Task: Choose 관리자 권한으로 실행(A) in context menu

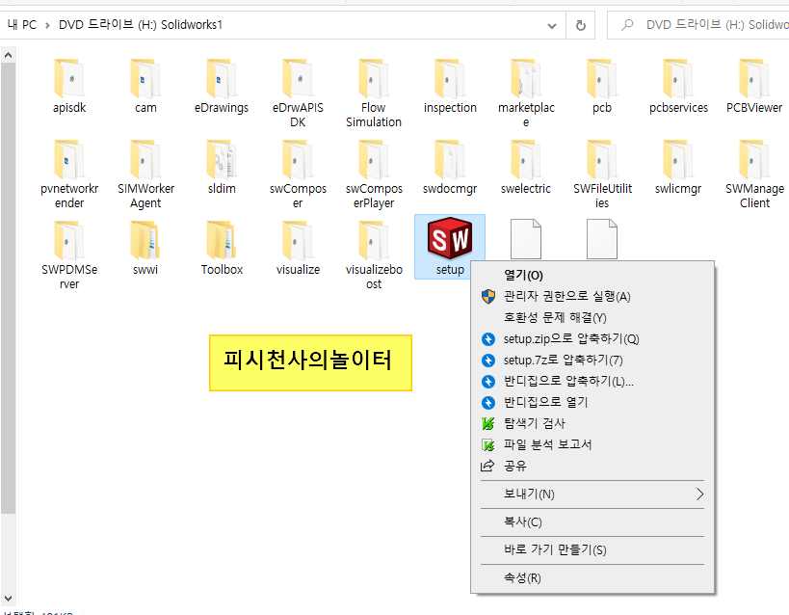Action: pyautogui.click(x=592, y=296)
